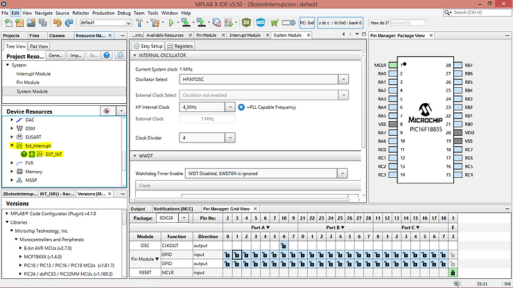This screenshot has width=513, height=288.
Task: Click the New File toolbar icon
Action: [x=9, y=23]
